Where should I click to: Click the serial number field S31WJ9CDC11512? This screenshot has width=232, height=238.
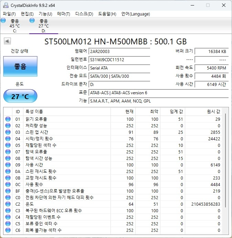[x=119, y=60]
